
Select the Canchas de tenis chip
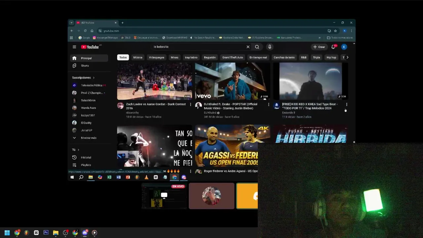(284, 58)
